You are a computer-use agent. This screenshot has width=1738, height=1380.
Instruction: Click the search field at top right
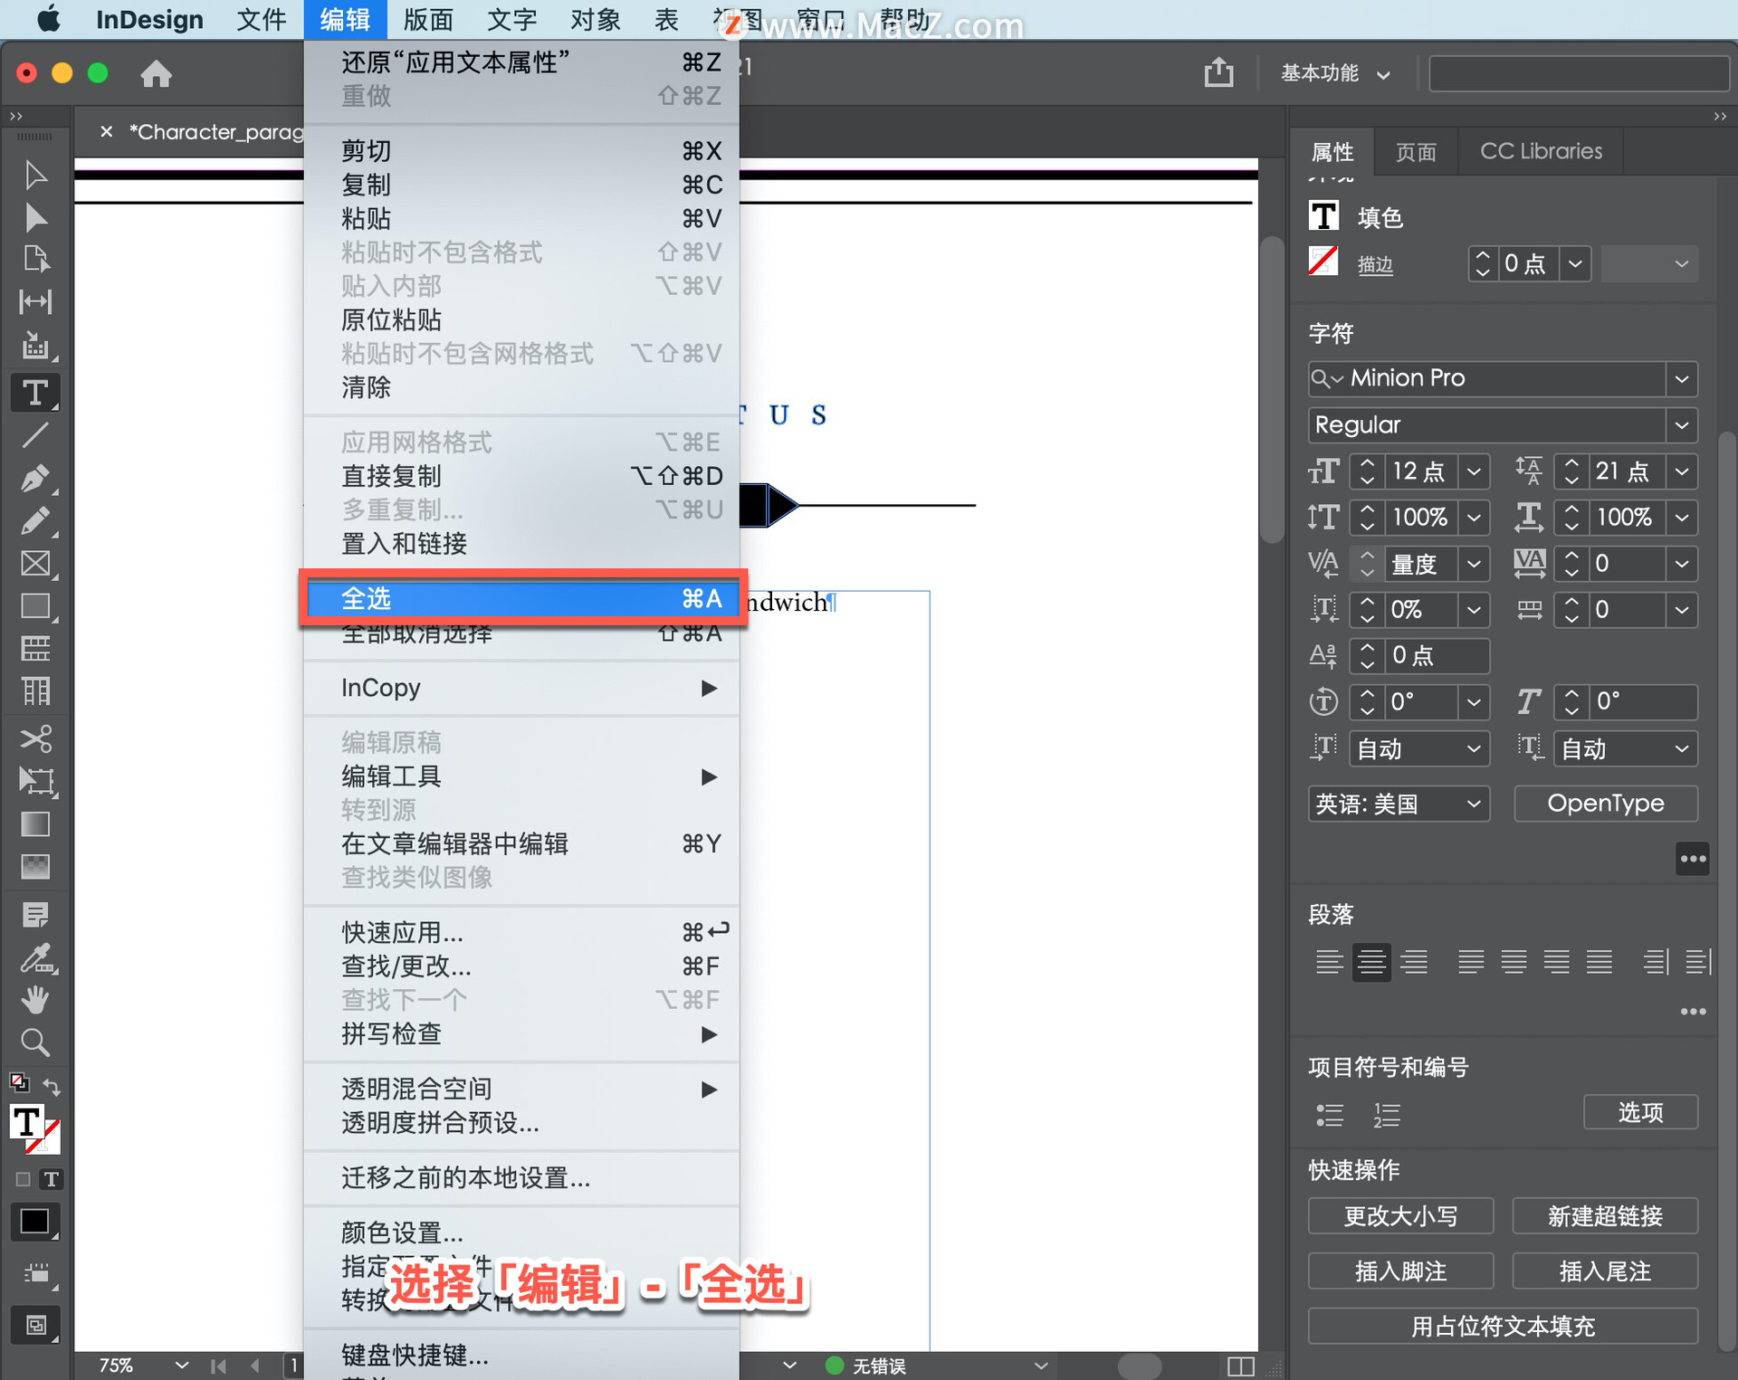tap(1579, 73)
